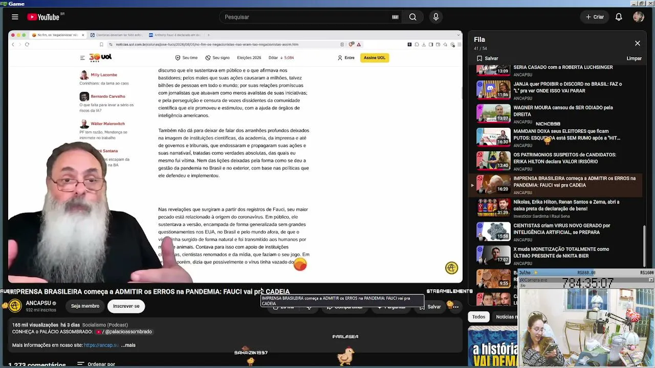
Task: Close the Fila queue panel
Action: [638, 43]
